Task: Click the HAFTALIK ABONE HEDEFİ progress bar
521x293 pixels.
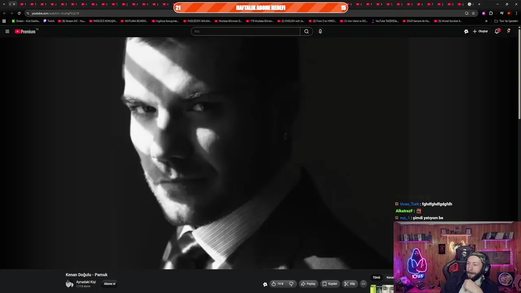Action: coord(260,8)
